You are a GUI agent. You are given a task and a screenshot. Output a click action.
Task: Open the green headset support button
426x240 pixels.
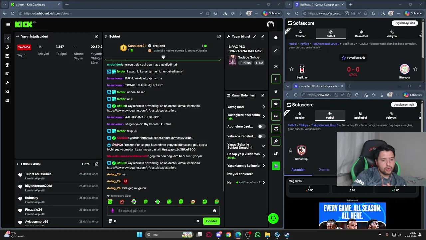[x=273, y=219]
